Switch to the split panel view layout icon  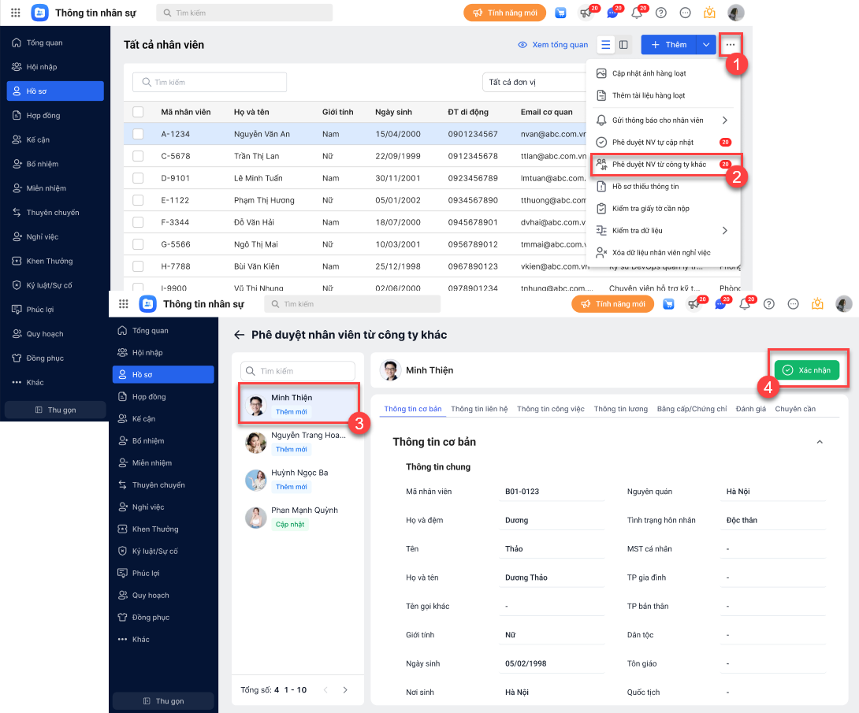(623, 45)
